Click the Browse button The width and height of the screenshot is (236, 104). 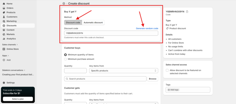[x=153, y=79]
